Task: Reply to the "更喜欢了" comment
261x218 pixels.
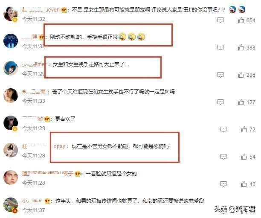Action: click(x=223, y=129)
